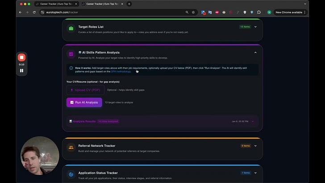
Task: Click the green pen extension icon
Action: [x=238, y=12]
